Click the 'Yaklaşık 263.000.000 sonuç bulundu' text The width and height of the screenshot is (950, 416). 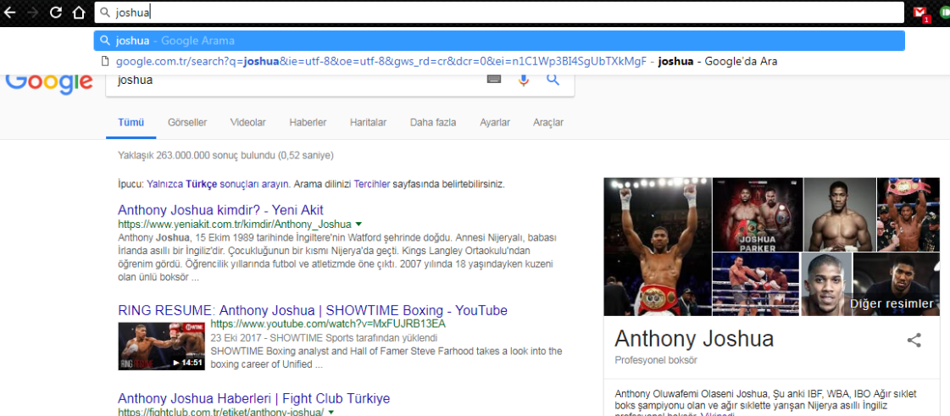(x=225, y=156)
